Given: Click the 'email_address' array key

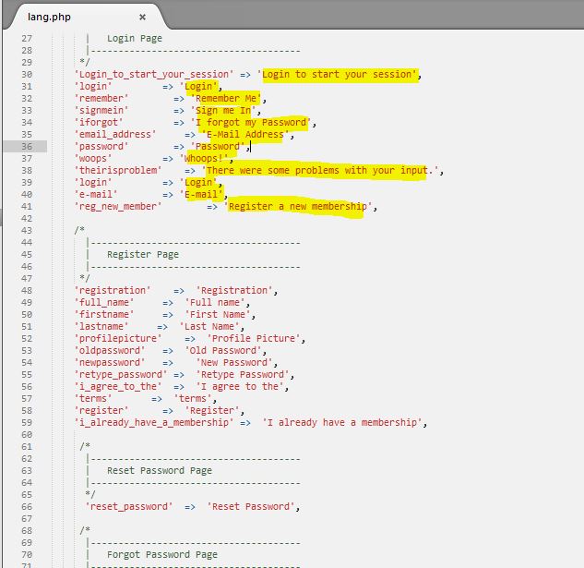Looking at the screenshot, I should coord(114,135).
